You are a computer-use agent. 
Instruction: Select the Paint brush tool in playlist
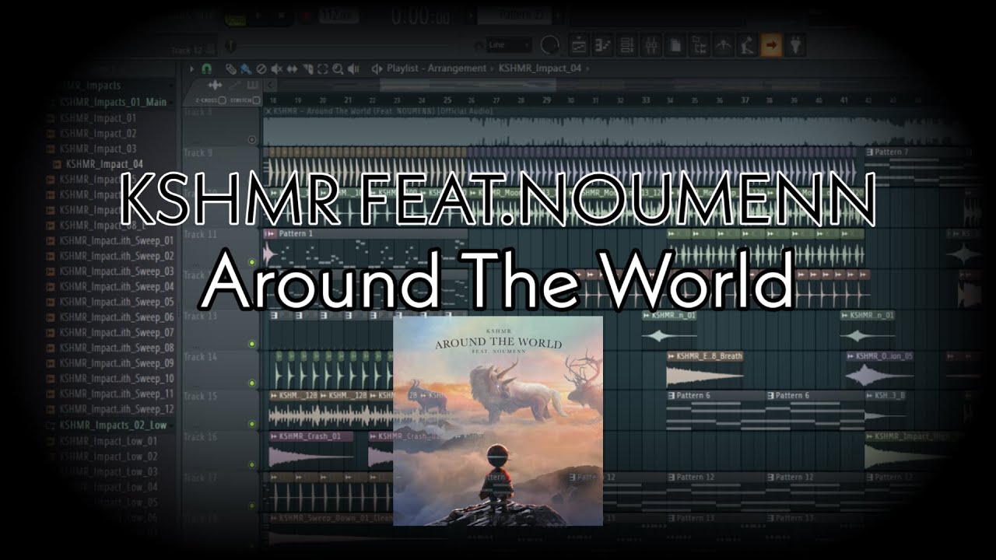coord(246,68)
